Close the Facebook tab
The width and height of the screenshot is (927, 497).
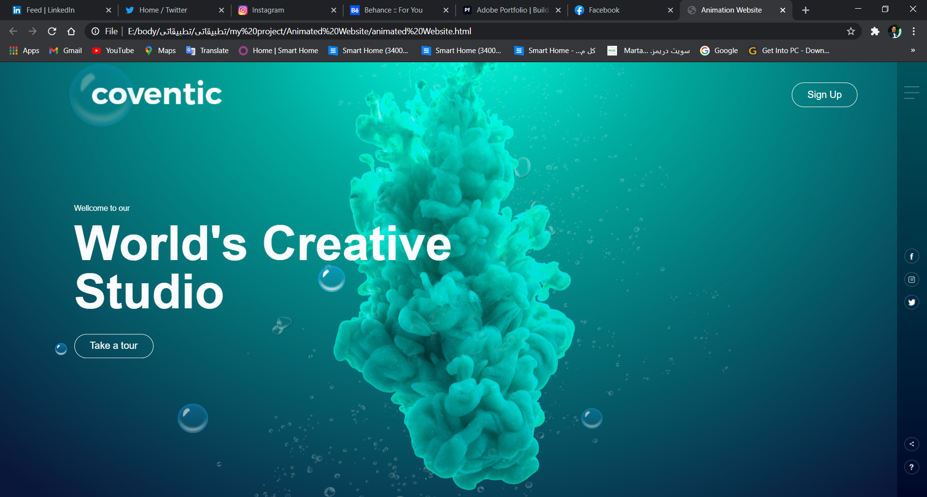(671, 10)
